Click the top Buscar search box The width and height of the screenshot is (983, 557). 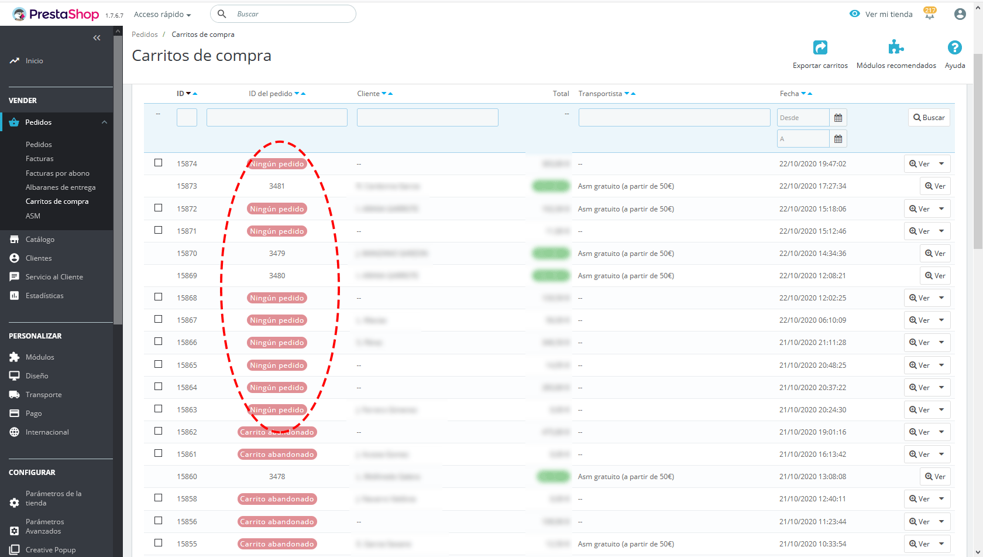(x=283, y=14)
